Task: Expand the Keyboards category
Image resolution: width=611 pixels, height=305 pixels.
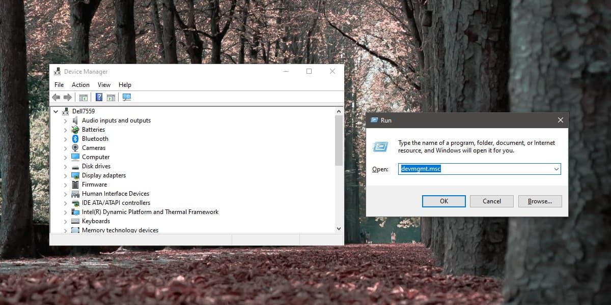Action: (x=65, y=221)
